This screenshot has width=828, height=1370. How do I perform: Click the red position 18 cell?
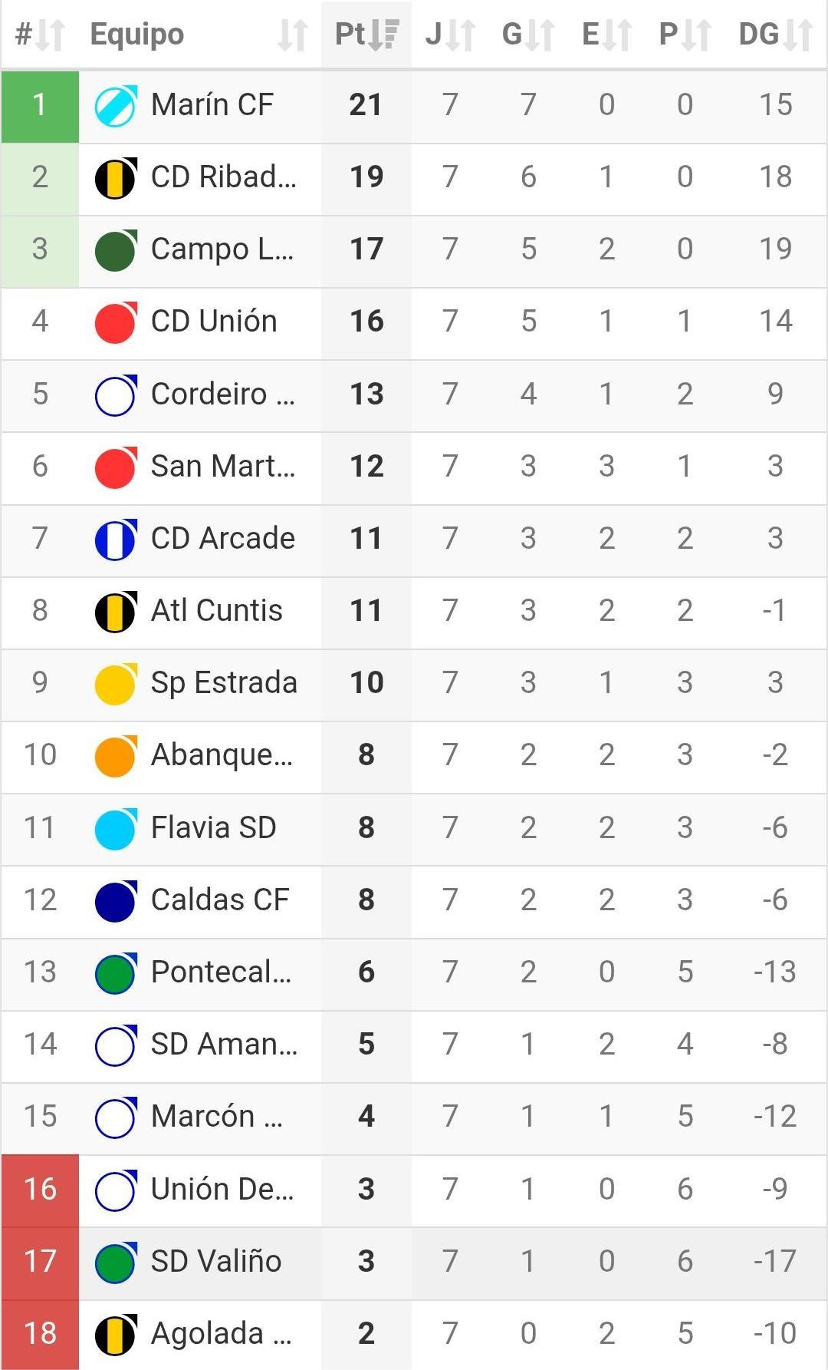coord(40,1334)
